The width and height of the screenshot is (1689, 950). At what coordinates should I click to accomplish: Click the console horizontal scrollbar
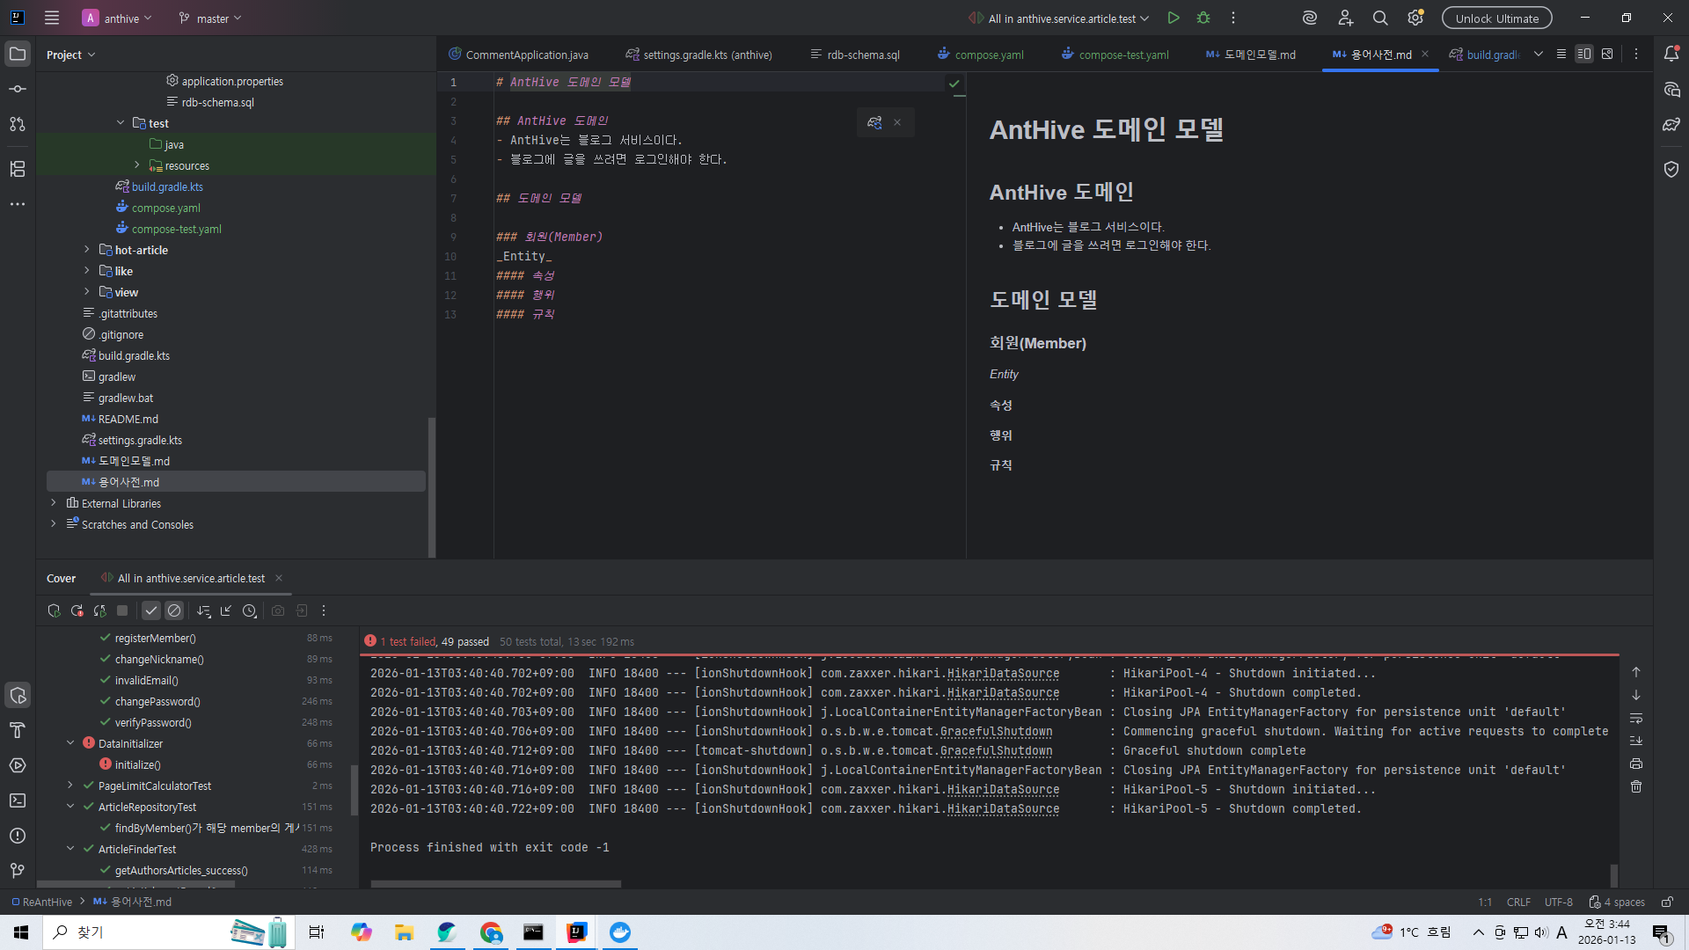[495, 883]
